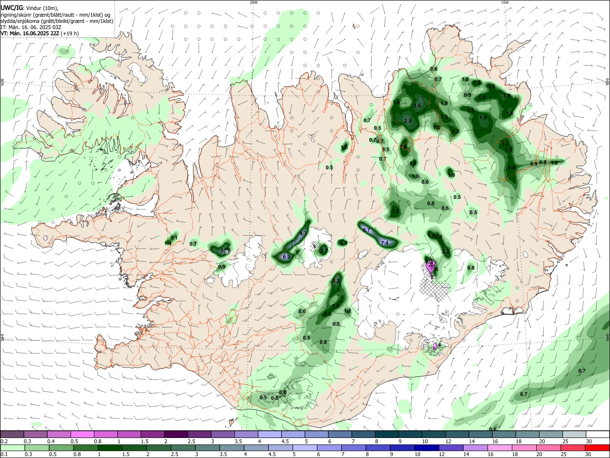The height and width of the screenshot is (458, 610).
Task: Pick the light purple swatch labeled 14 in lower legend
Action: click(x=475, y=448)
